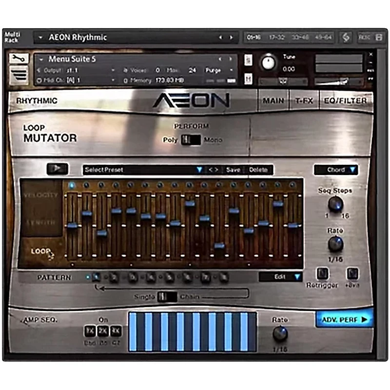Open the AEON Rhythmic multi menu arrow
Viewport: 390px width, 390px height.
point(40,38)
